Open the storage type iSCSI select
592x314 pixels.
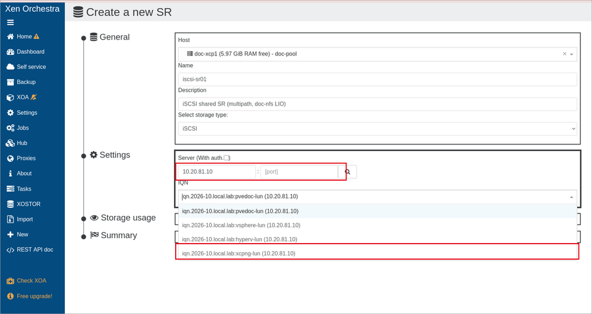(377, 128)
